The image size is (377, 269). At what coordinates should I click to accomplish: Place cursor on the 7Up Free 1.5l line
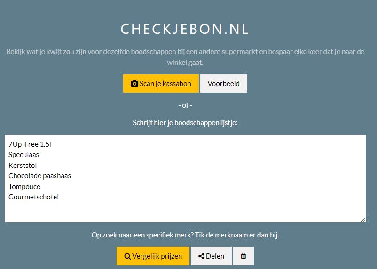(x=30, y=144)
